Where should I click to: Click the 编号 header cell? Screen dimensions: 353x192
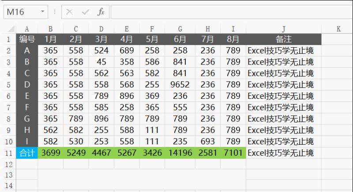pos(27,39)
